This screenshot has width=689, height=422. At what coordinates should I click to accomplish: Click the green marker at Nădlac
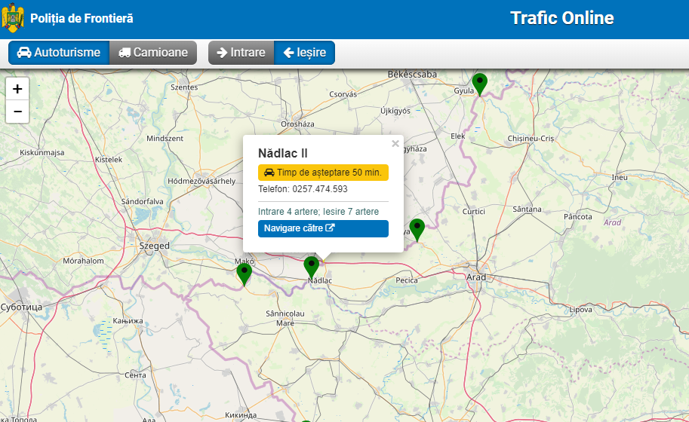tap(311, 266)
